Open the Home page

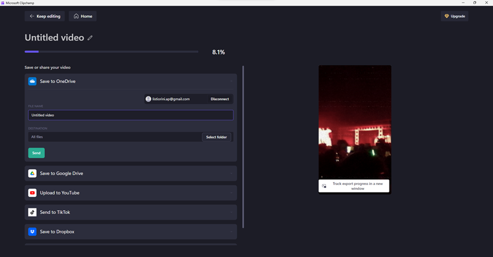(83, 16)
